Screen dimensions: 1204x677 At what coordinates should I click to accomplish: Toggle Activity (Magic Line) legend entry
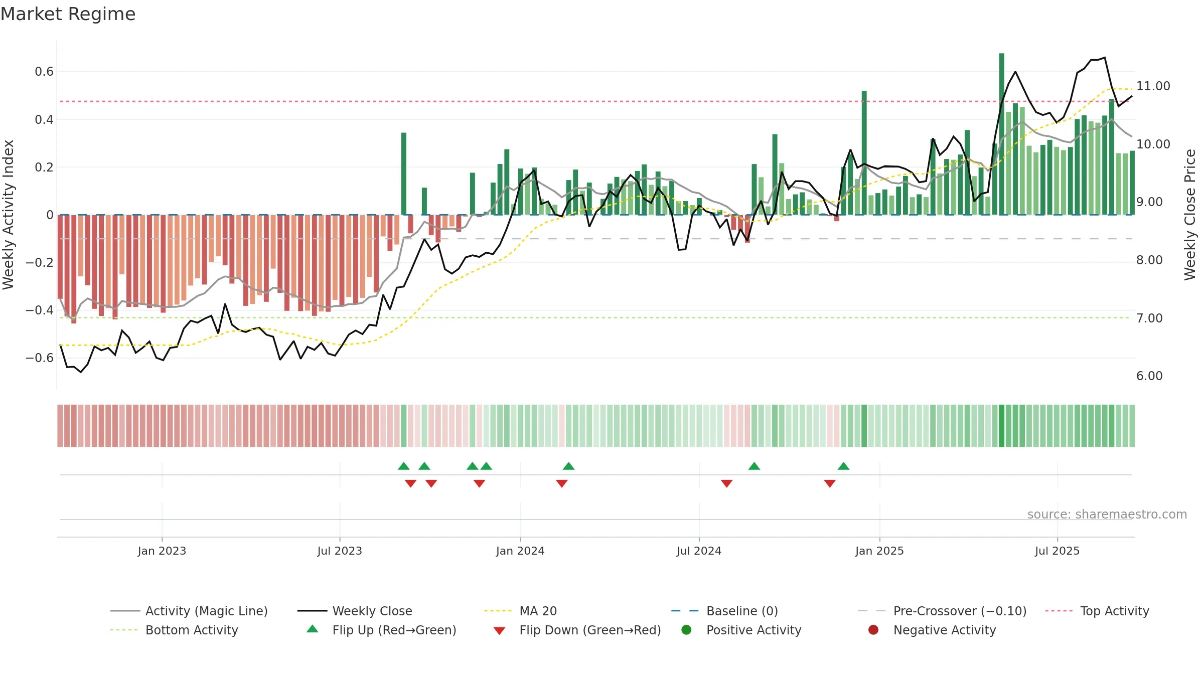point(189,611)
